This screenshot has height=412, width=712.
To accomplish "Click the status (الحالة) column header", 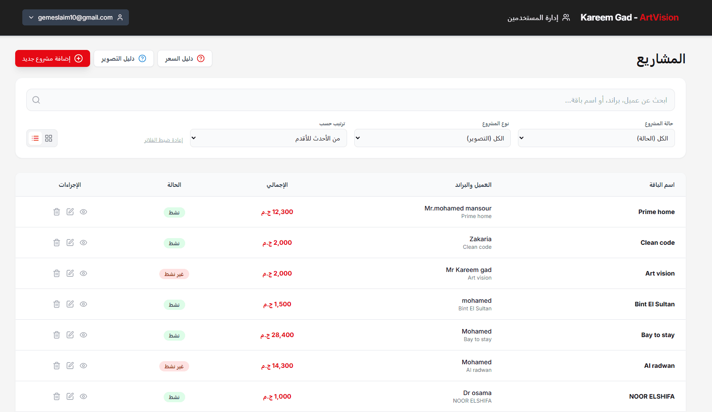I will point(174,185).
